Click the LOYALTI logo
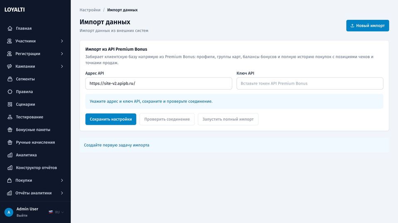Viewport: 398px width, 223px height. coord(15,9)
